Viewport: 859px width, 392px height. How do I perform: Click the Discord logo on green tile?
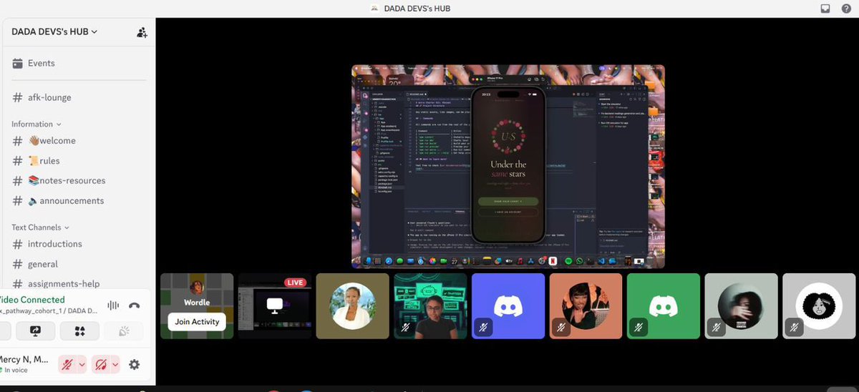(665, 306)
